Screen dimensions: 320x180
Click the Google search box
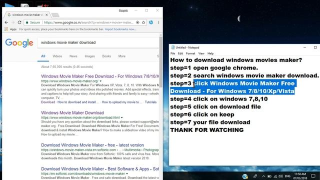click(98, 42)
